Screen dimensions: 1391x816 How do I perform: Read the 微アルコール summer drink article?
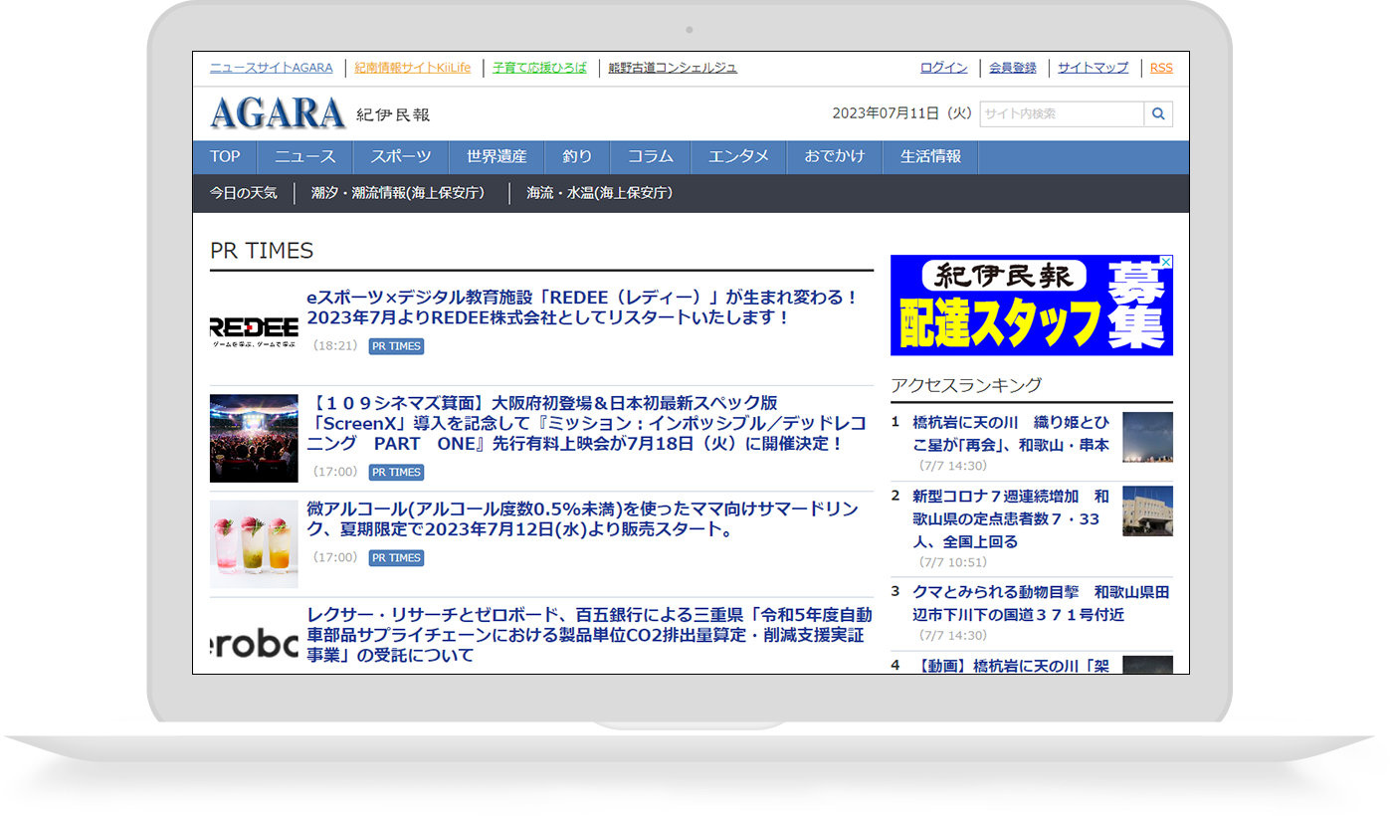pos(582,519)
